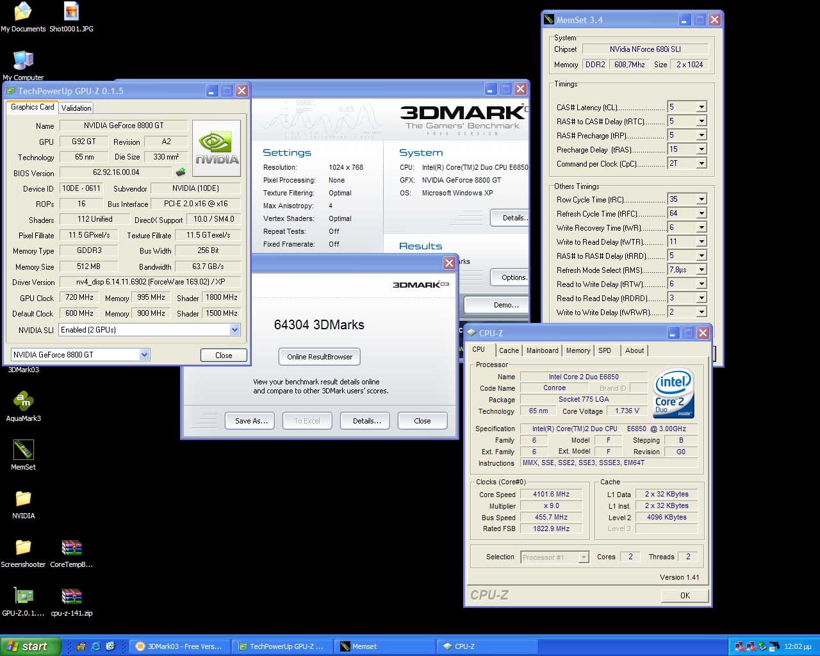Image resolution: width=820 pixels, height=656 pixels.
Task: Click the first network tray icon
Action: point(739,646)
